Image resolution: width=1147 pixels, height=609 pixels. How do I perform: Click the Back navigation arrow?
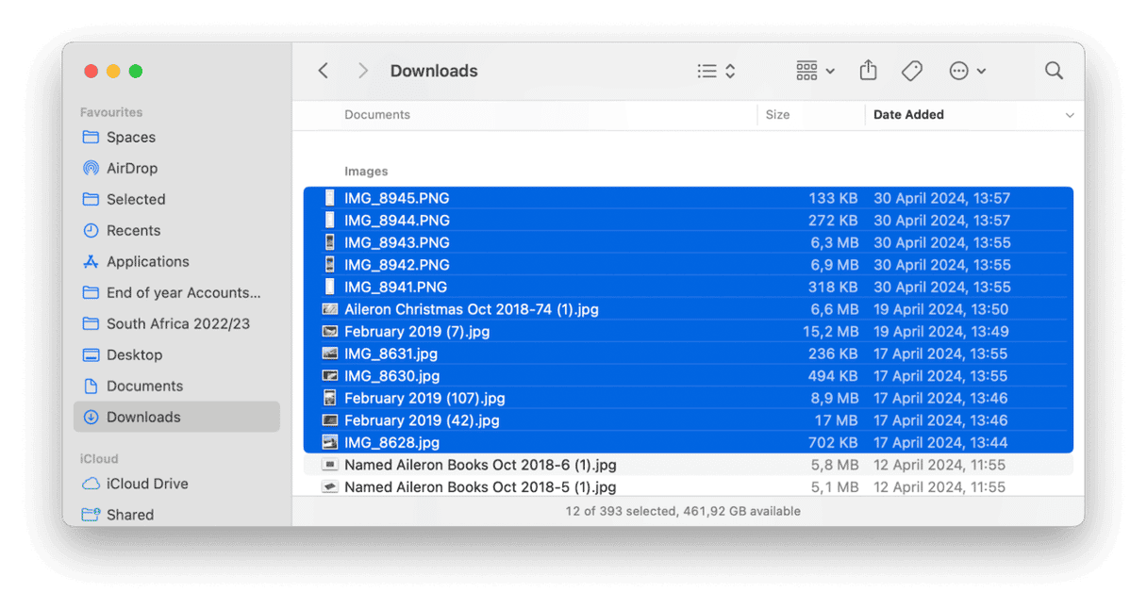point(323,70)
